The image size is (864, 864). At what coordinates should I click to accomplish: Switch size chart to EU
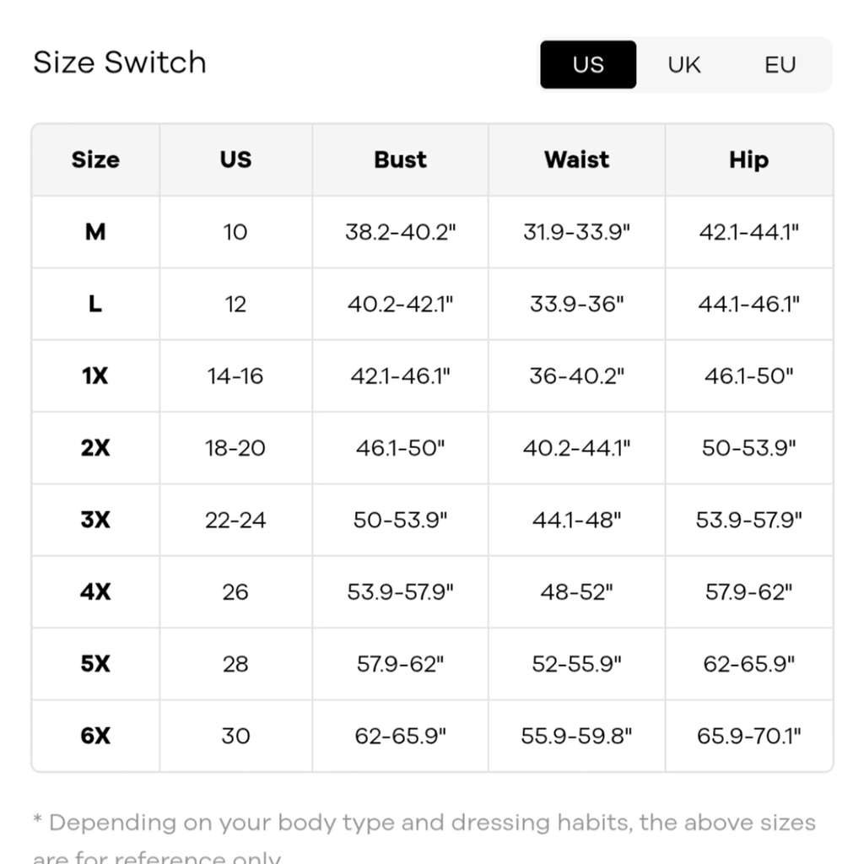point(780,64)
